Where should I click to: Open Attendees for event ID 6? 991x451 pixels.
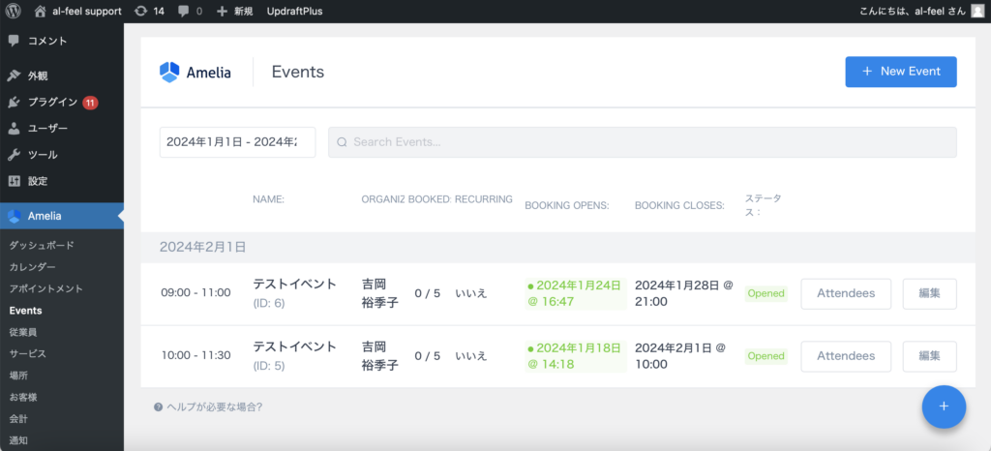pyautogui.click(x=845, y=293)
